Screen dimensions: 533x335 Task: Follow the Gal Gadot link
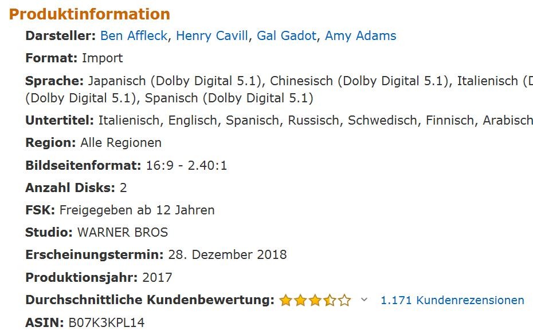pyautogui.click(x=286, y=36)
